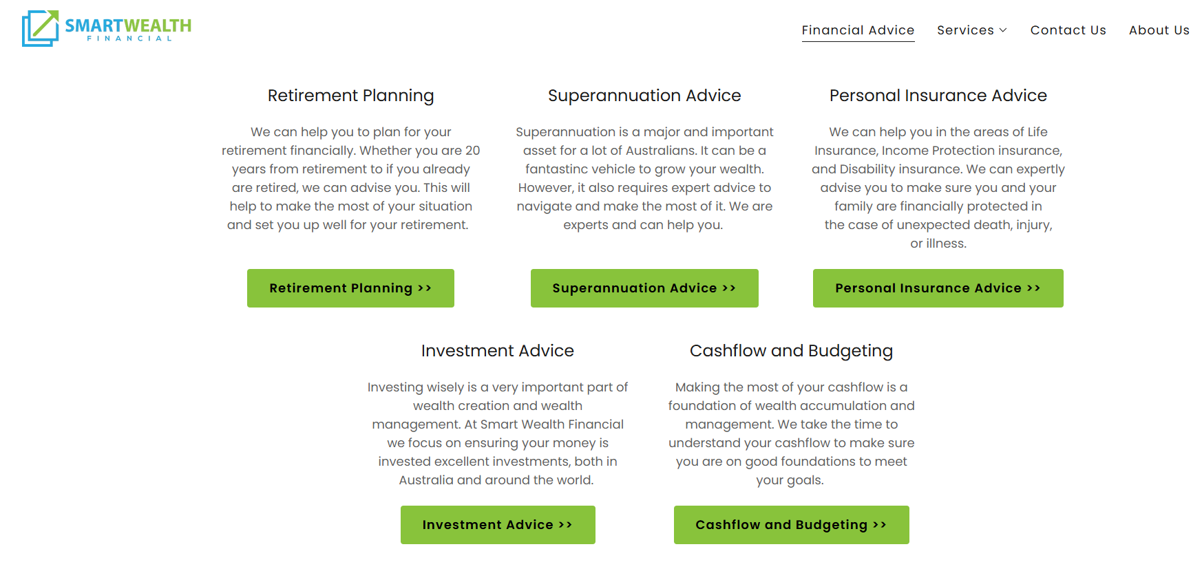Click the paragraph starting 'Superannuation is a major'
This screenshot has height=571, width=1202.
click(644, 178)
